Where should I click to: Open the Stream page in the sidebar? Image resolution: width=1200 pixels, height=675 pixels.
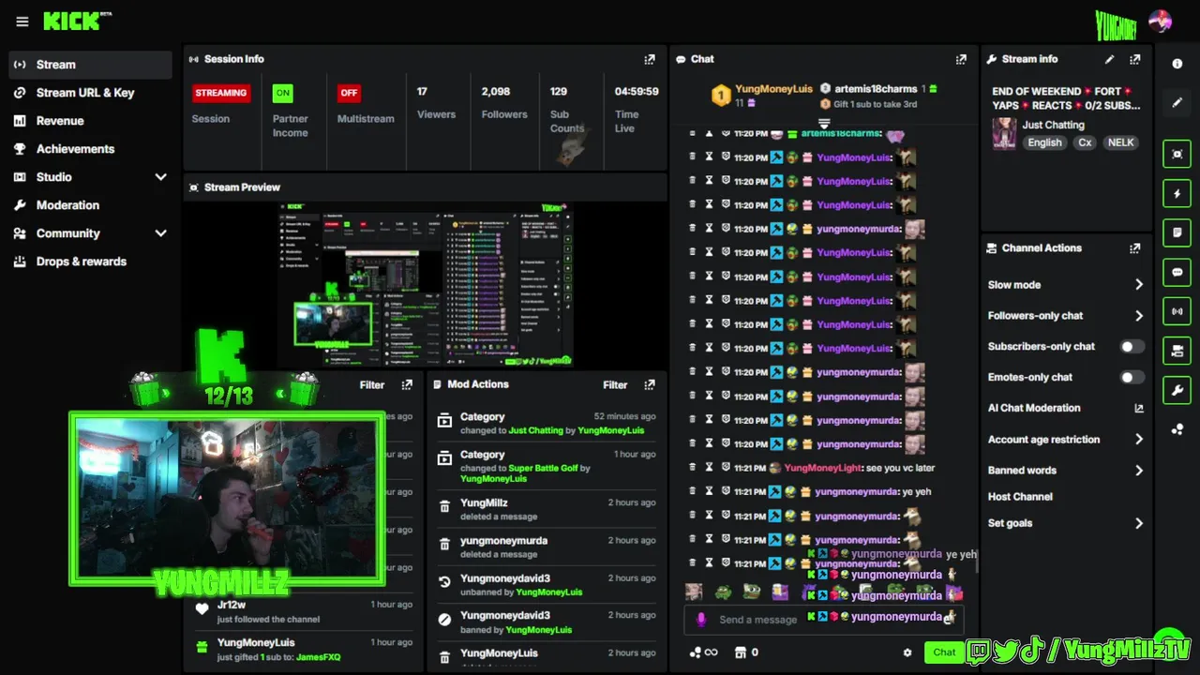point(91,65)
